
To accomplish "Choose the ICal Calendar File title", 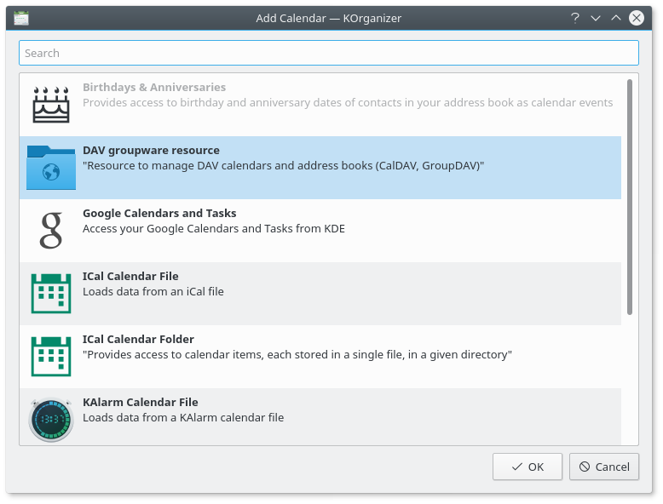I will click(x=130, y=277).
